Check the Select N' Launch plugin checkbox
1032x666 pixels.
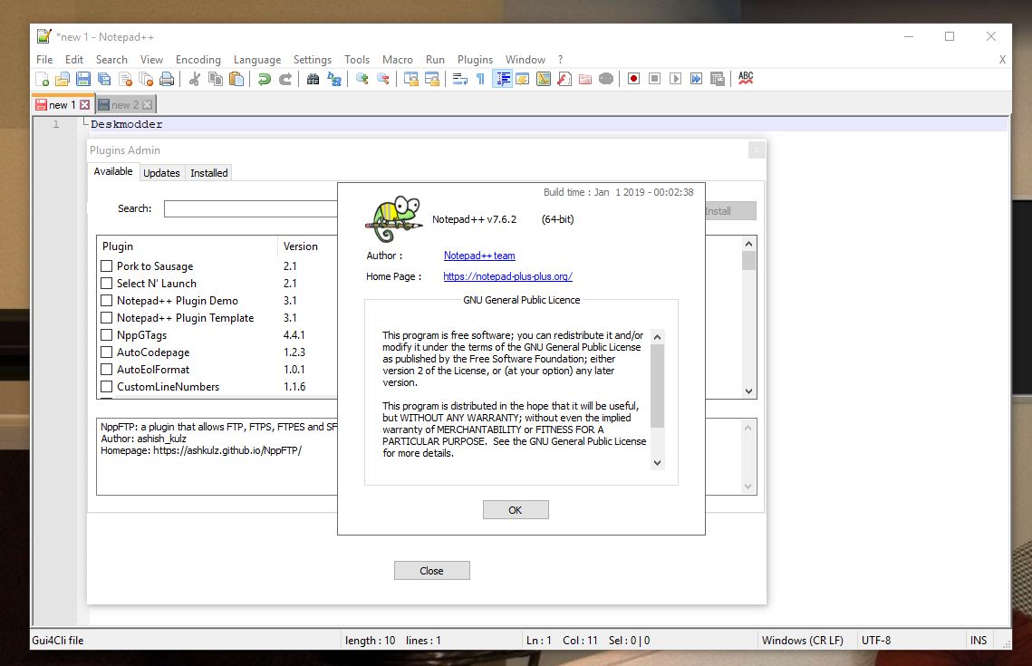(x=107, y=283)
